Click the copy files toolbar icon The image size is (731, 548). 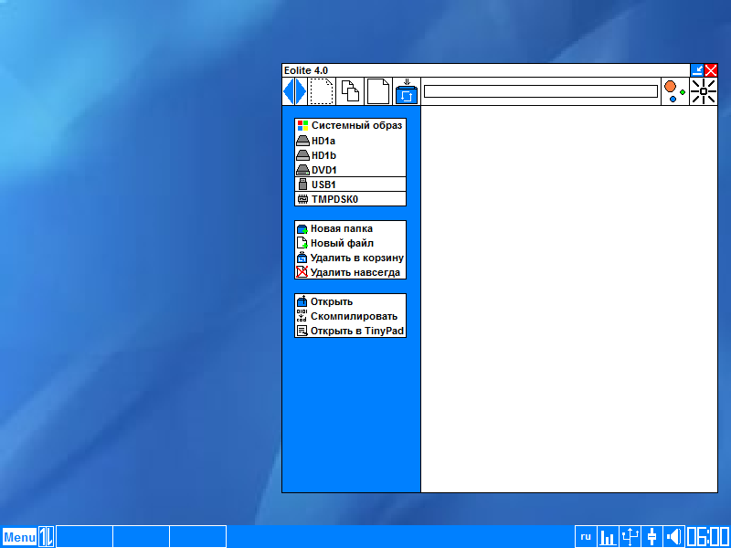[350, 91]
